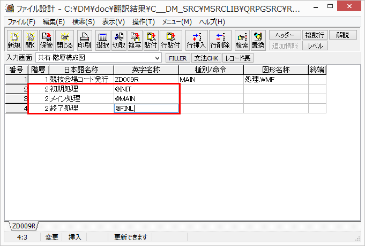
Task: Click the 行貼付 (Paste row) toolbar icon
Action: click(170, 40)
